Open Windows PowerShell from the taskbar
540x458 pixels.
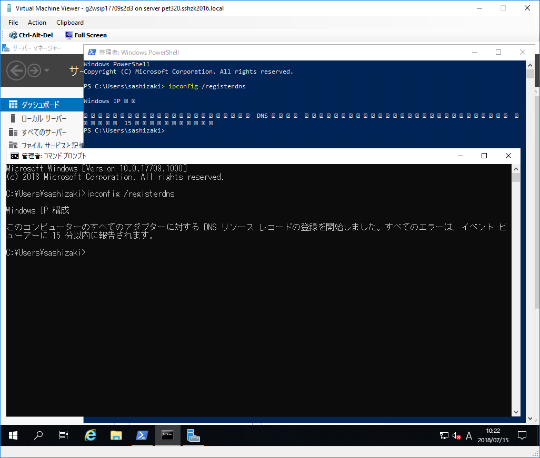point(142,435)
